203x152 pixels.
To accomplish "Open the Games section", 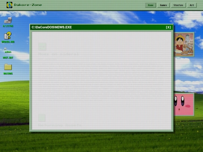I will click(164, 5).
